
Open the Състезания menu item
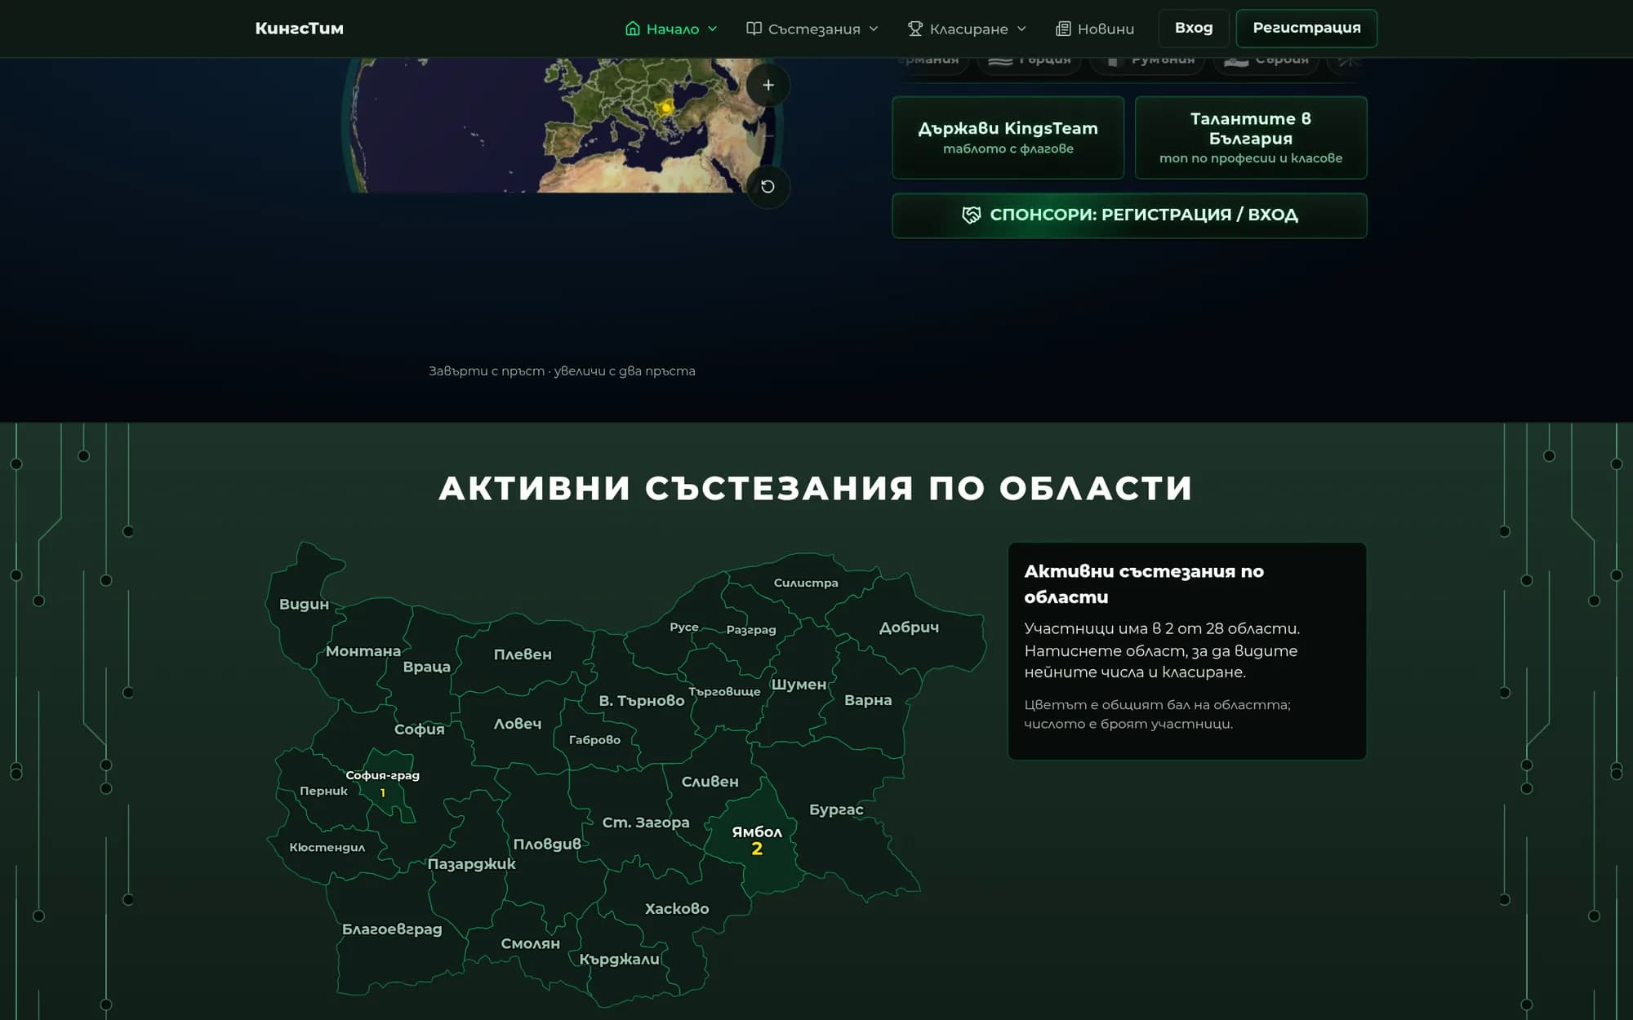click(x=812, y=29)
